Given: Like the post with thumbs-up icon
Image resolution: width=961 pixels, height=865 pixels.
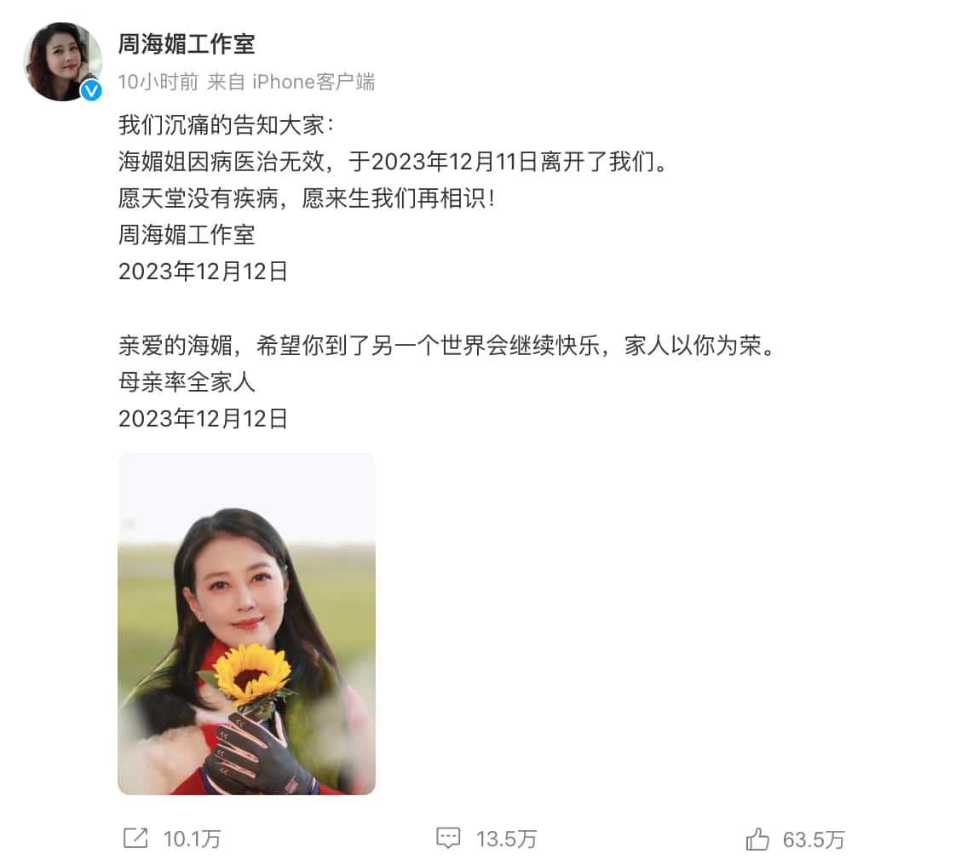Looking at the screenshot, I should 757,839.
